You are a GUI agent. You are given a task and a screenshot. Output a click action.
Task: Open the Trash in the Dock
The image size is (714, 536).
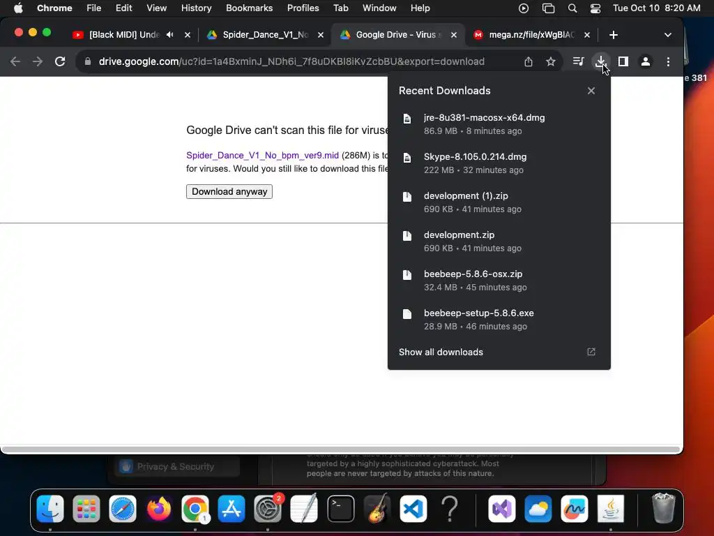(x=664, y=508)
